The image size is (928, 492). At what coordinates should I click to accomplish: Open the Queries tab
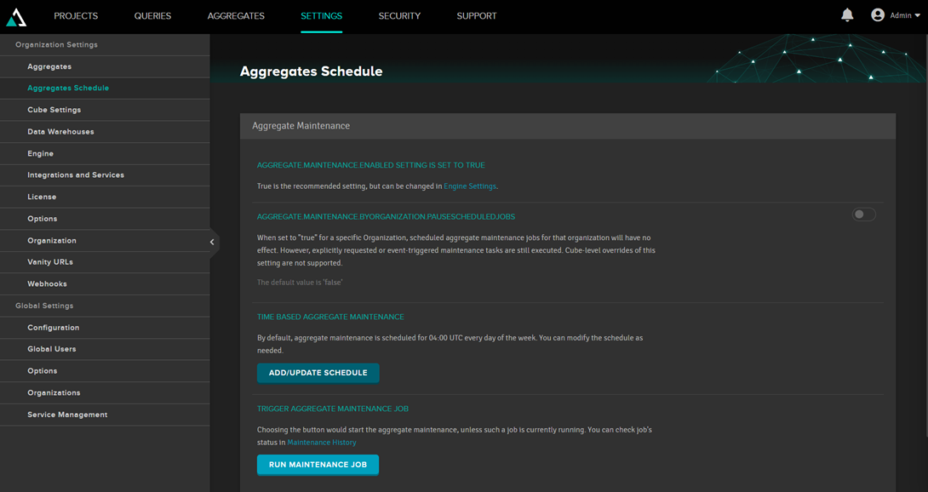click(152, 16)
